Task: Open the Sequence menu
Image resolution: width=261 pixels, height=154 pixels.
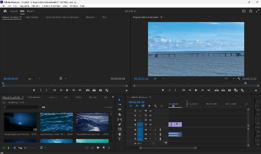Action: [24, 6]
